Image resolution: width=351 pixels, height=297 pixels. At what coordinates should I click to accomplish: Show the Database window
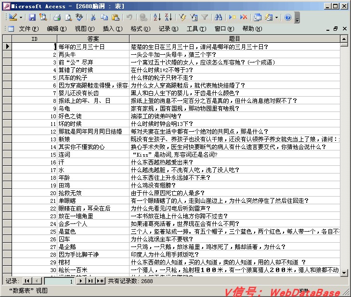point(258,17)
